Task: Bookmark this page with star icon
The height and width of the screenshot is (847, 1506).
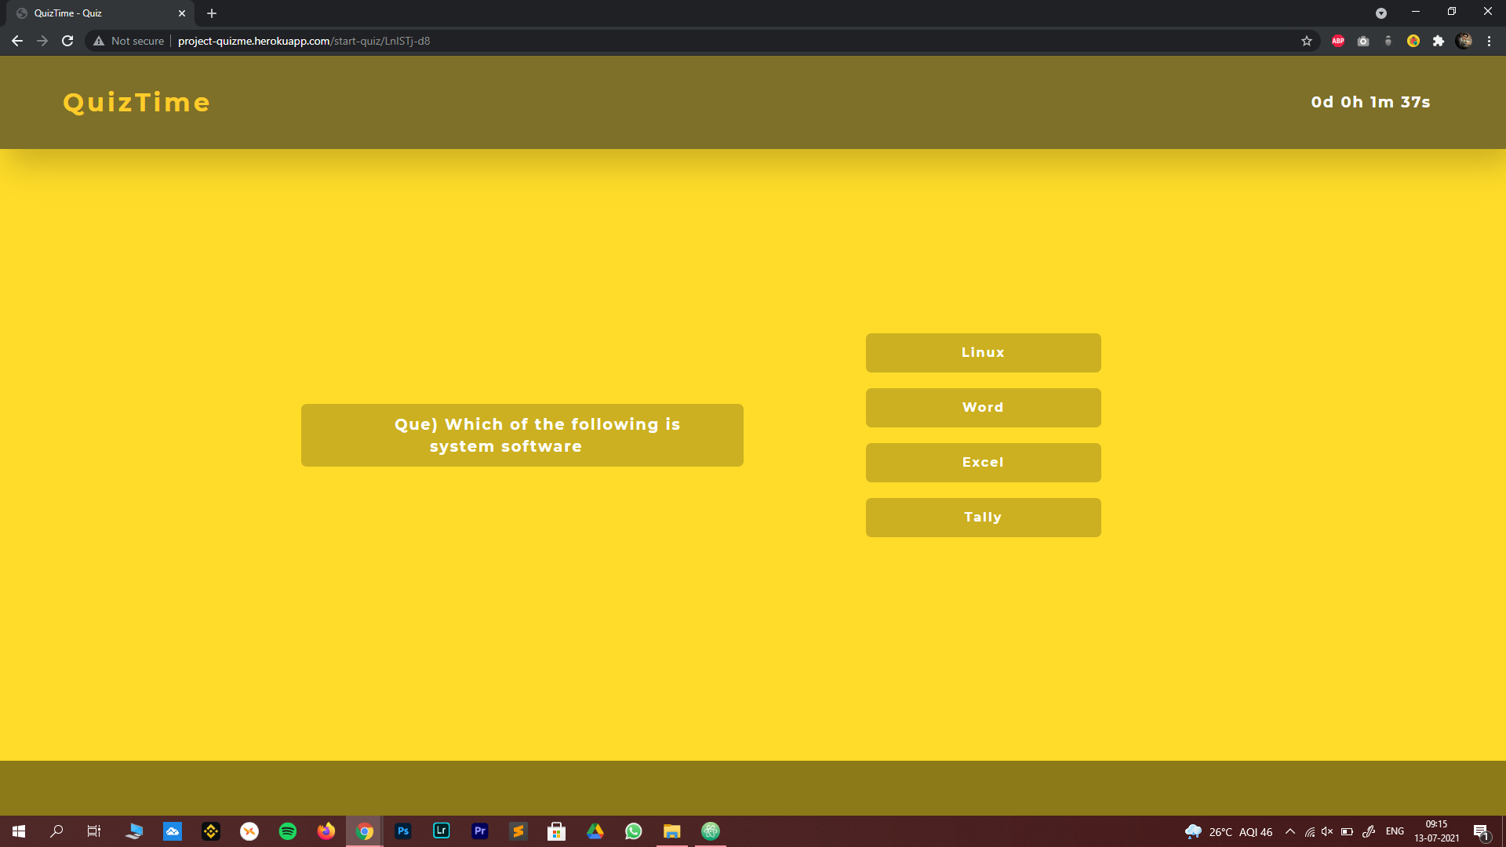Action: (x=1307, y=41)
